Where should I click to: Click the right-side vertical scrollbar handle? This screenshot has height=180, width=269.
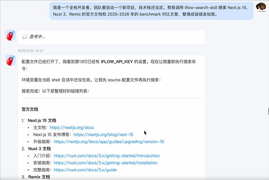(268, 111)
